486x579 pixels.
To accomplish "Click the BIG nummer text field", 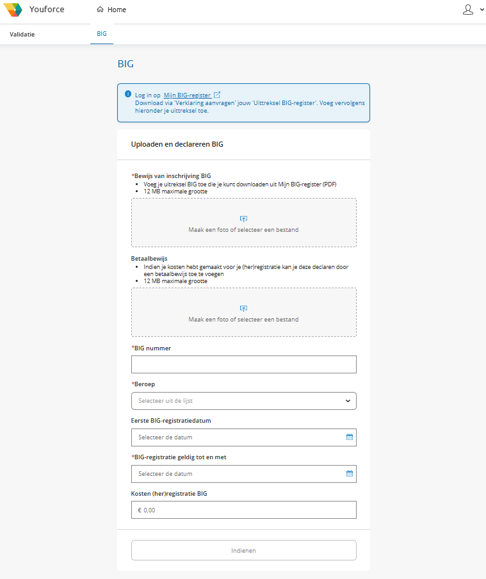I will click(x=243, y=364).
